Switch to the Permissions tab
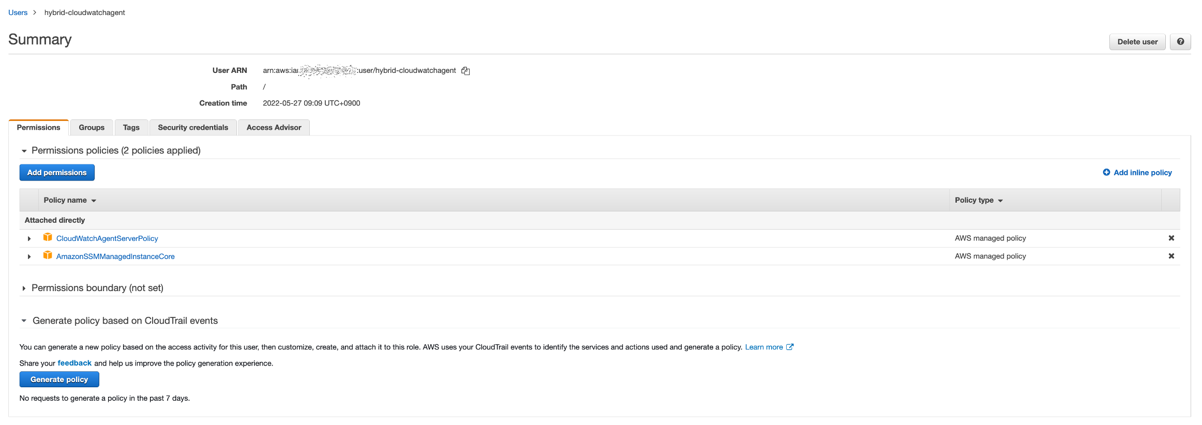 (x=38, y=128)
